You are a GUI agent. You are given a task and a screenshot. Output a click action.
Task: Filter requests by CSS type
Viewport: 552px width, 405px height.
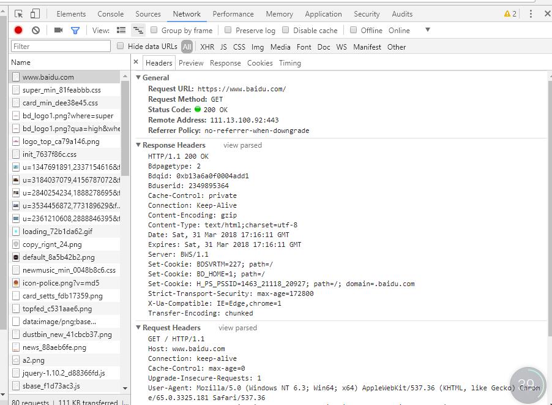239,47
